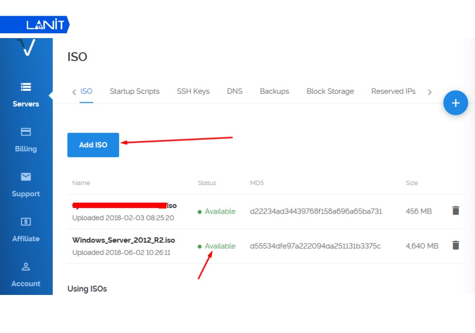Open the DNS tab

tap(234, 91)
